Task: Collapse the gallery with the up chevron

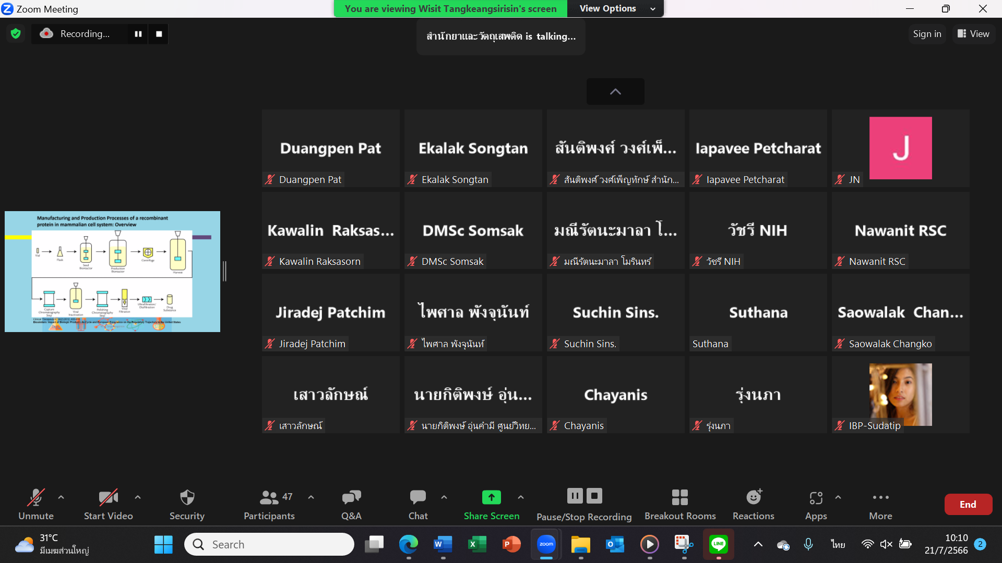Action: click(x=615, y=92)
